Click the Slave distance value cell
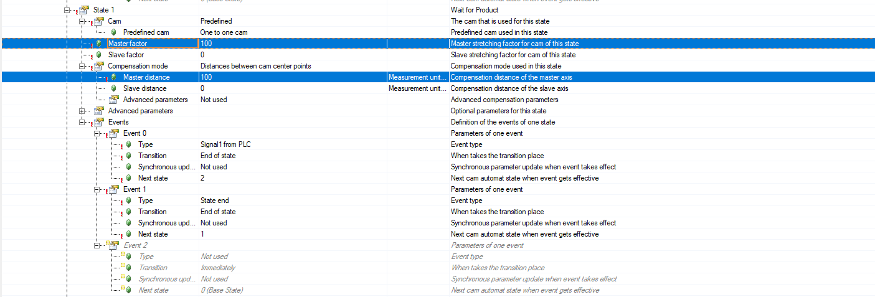875x297 pixels. tap(291, 88)
